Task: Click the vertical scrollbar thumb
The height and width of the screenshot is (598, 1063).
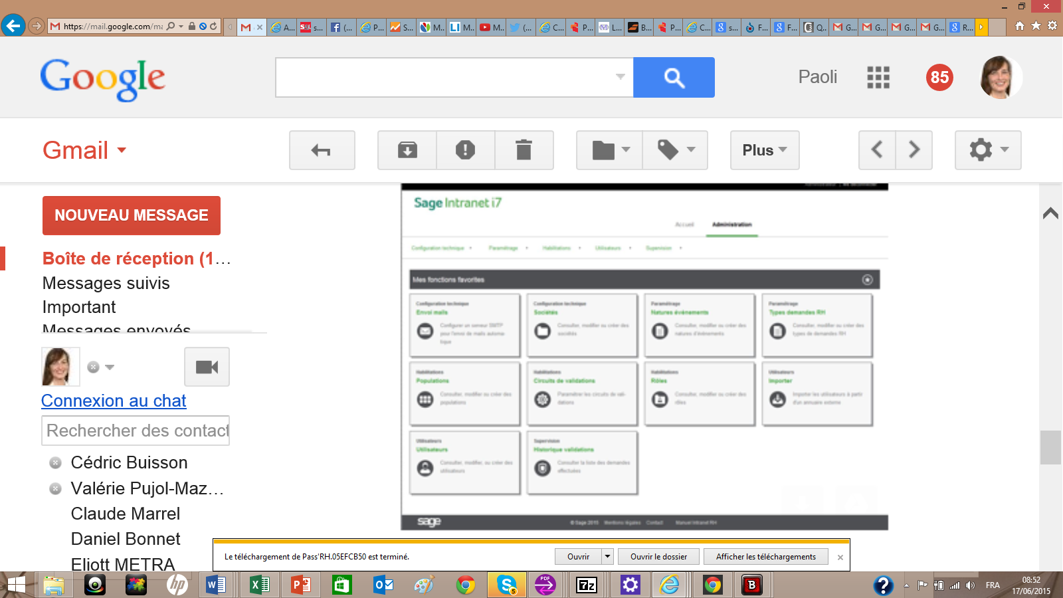Action: (1050, 447)
